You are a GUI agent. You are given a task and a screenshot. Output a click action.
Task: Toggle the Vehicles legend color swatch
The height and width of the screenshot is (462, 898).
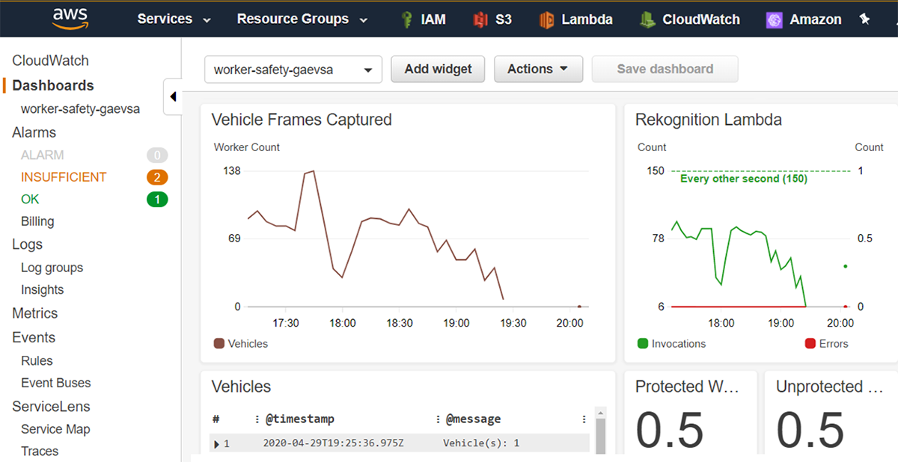tap(219, 344)
